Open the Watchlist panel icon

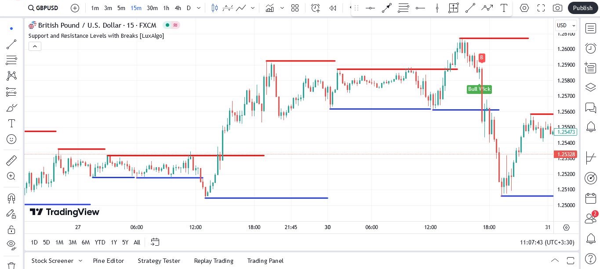pos(591,29)
